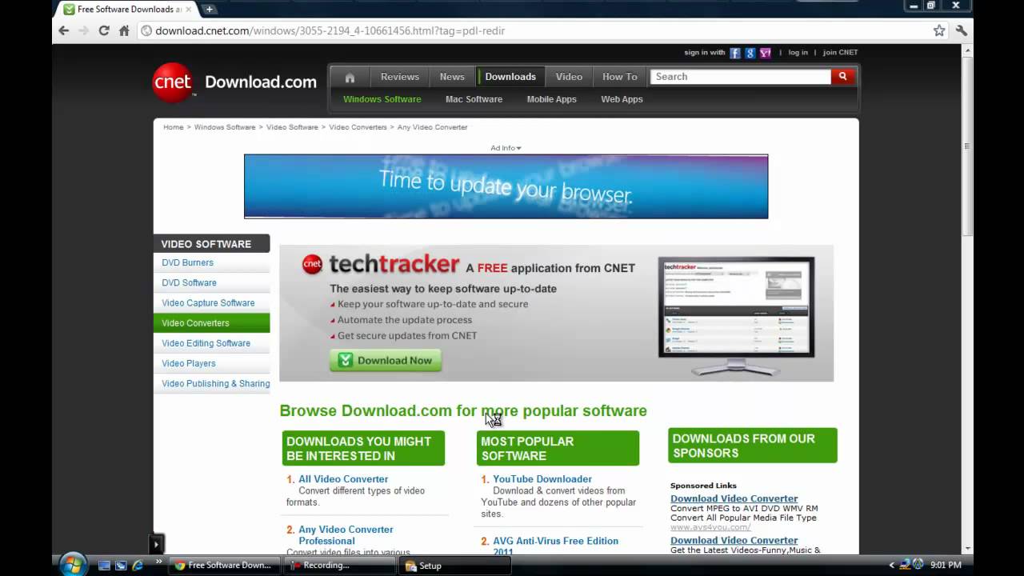Viewport: 1024px width, 576px height.
Task: Open the first Download Video Converter sponsored link
Action: [734, 498]
